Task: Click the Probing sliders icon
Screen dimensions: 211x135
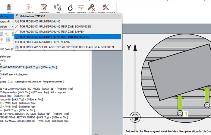Action: [80, 7]
